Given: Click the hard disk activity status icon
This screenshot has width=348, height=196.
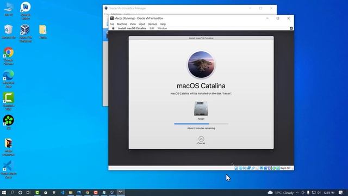Looking at the screenshot, I should pyautogui.click(x=236, y=168).
